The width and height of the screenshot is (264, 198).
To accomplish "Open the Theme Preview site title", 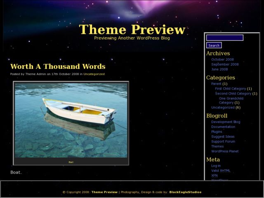I will [132, 29].
